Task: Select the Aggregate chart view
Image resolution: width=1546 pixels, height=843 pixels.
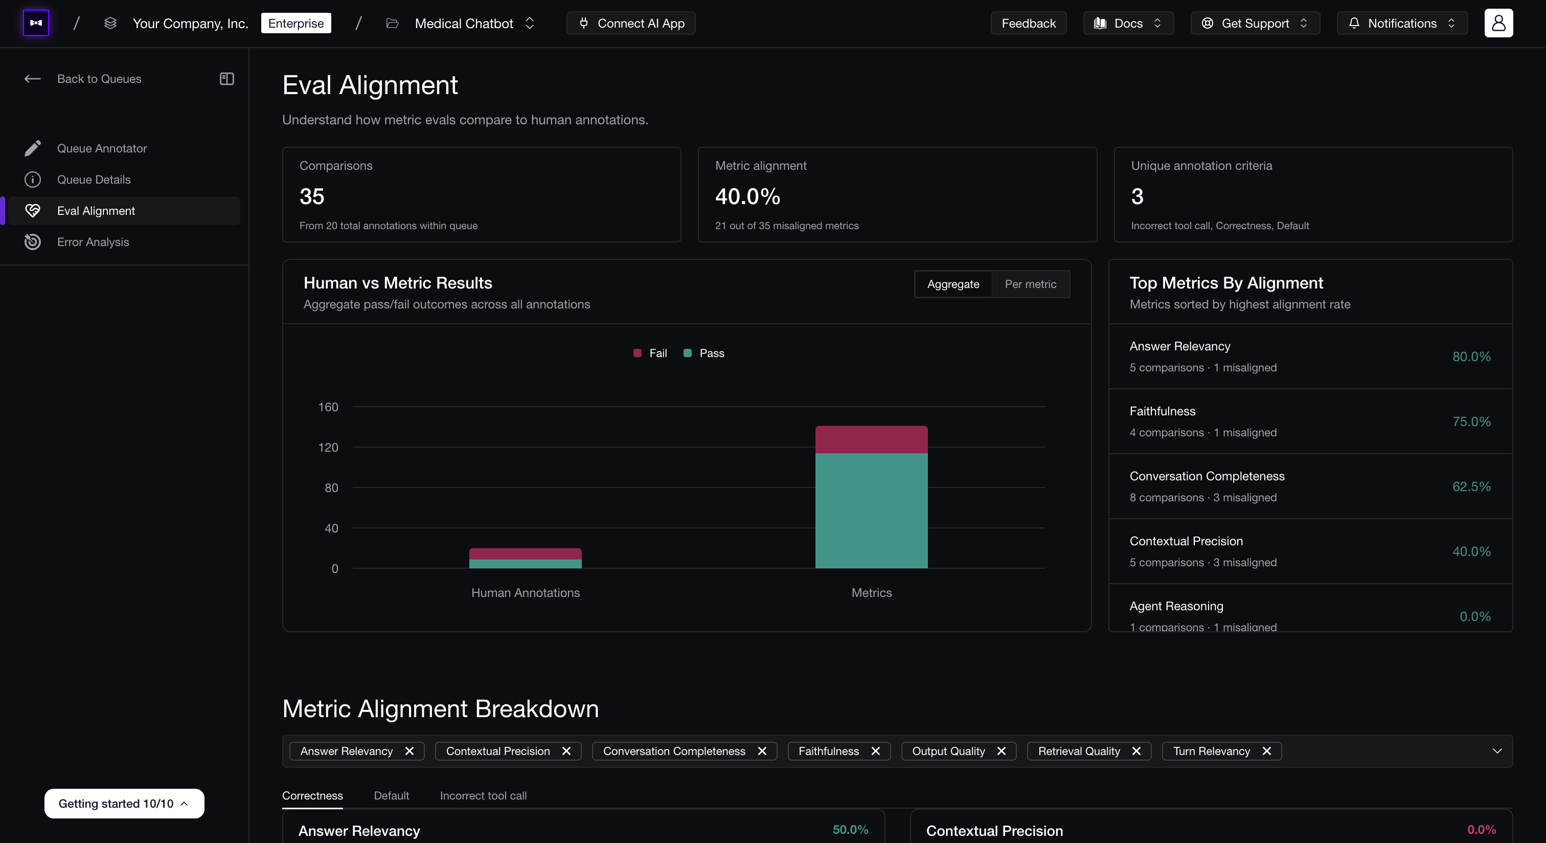Action: 953,284
